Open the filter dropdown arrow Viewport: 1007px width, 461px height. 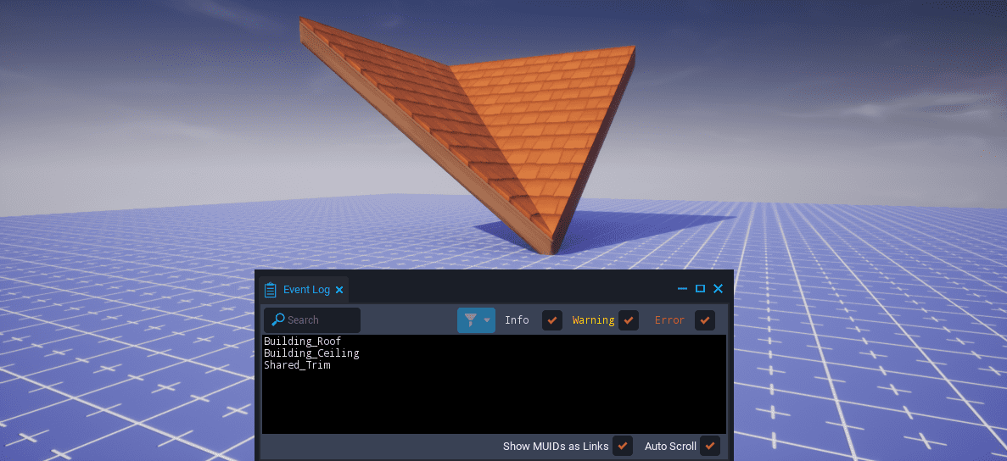[x=487, y=320]
